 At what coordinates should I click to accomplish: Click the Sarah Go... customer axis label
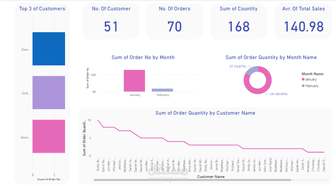point(238,165)
